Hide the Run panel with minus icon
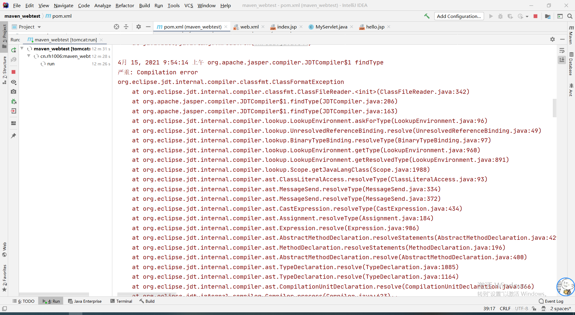The image size is (575, 315). [x=562, y=39]
